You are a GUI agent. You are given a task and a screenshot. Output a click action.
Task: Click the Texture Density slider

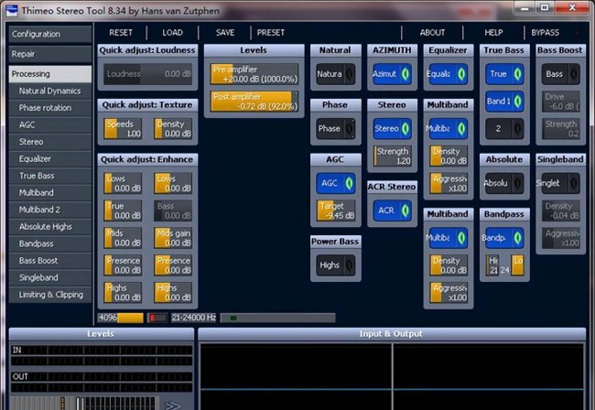click(x=173, y=128)
